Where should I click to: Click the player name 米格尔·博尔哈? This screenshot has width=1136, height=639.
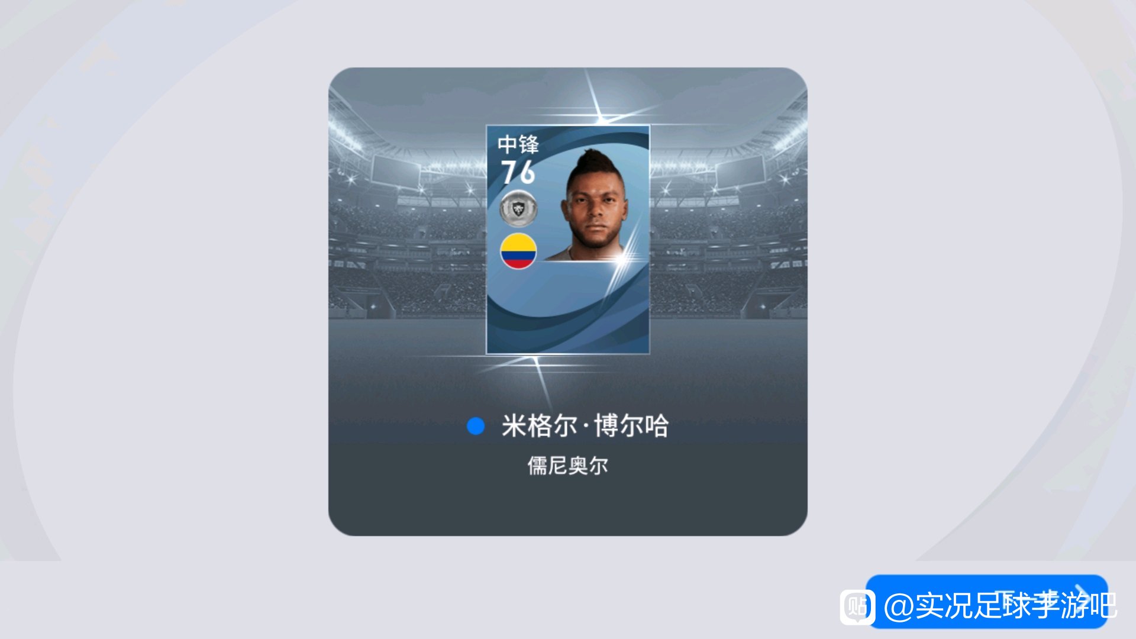pos(585,426)
